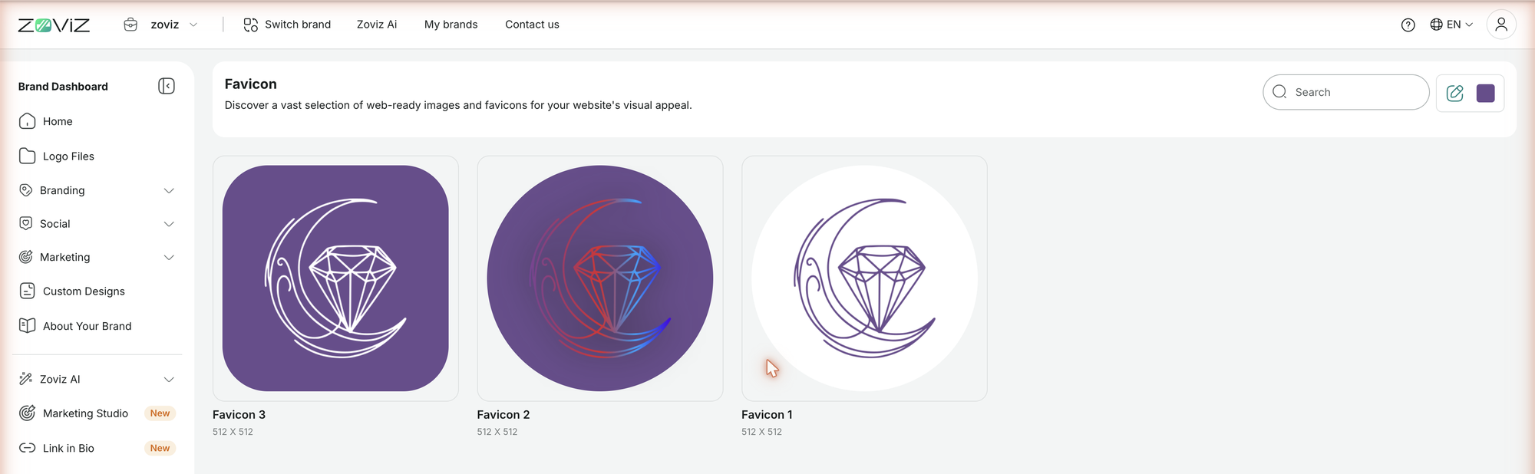Open Custom Designs
Screen dimensions: 1535x474
tap(84, 291)
